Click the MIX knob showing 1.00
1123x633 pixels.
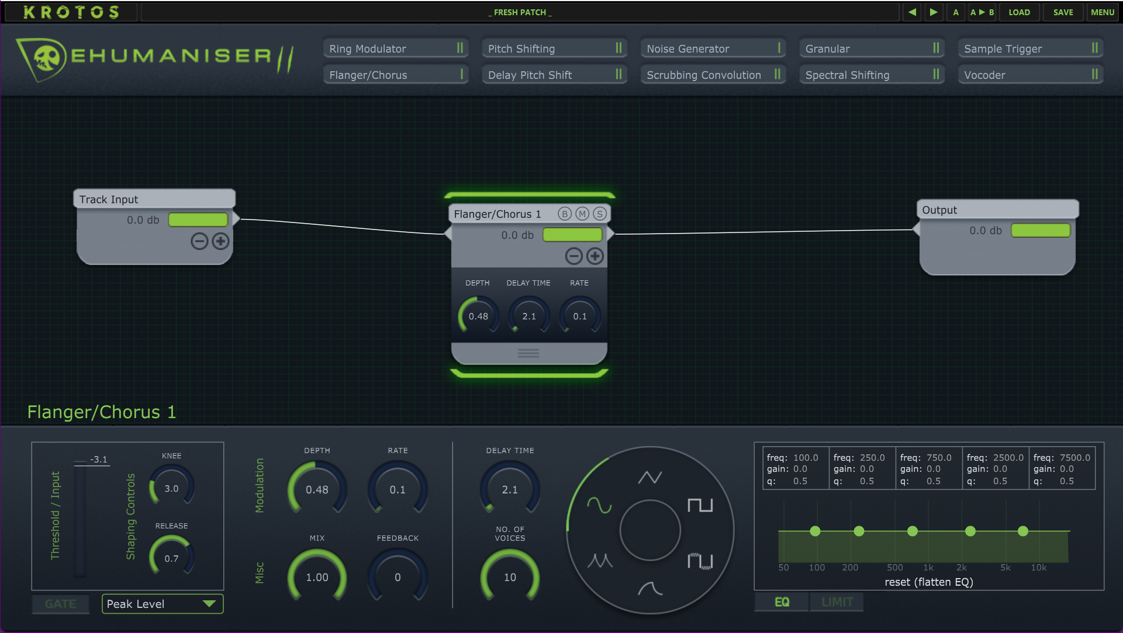317,577
